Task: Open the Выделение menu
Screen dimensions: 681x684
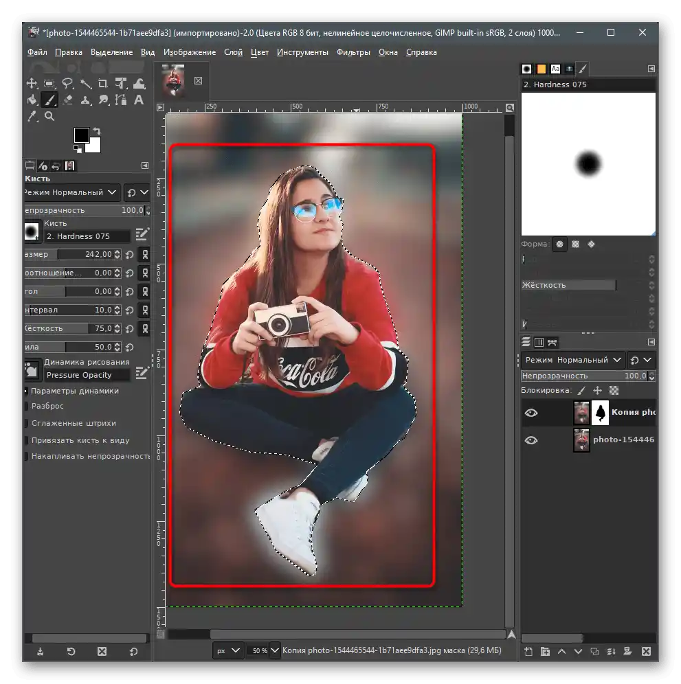Action: coord(112,52)
